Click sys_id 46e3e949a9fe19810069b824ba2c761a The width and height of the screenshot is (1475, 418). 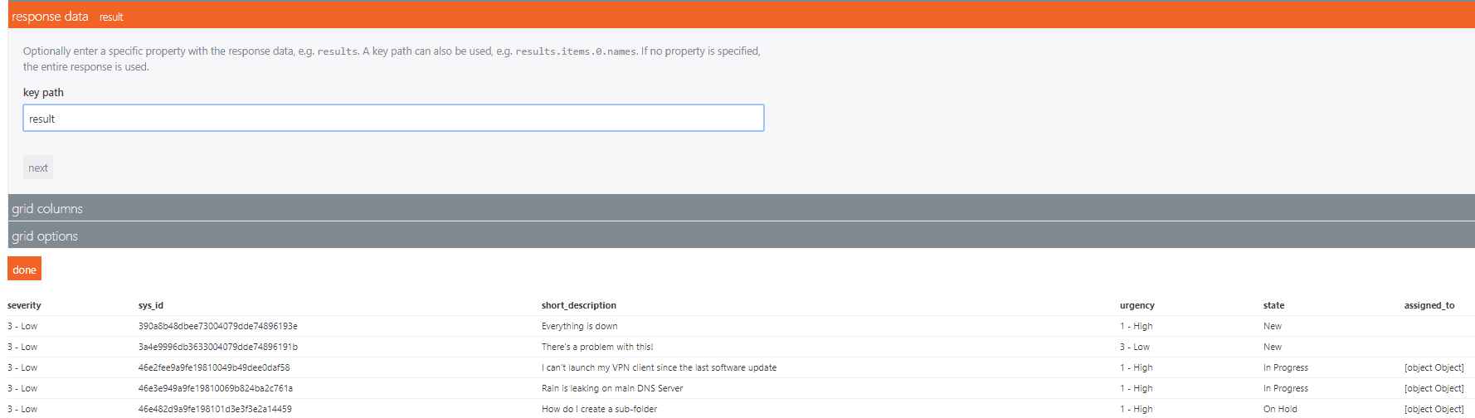coord(216,388)
